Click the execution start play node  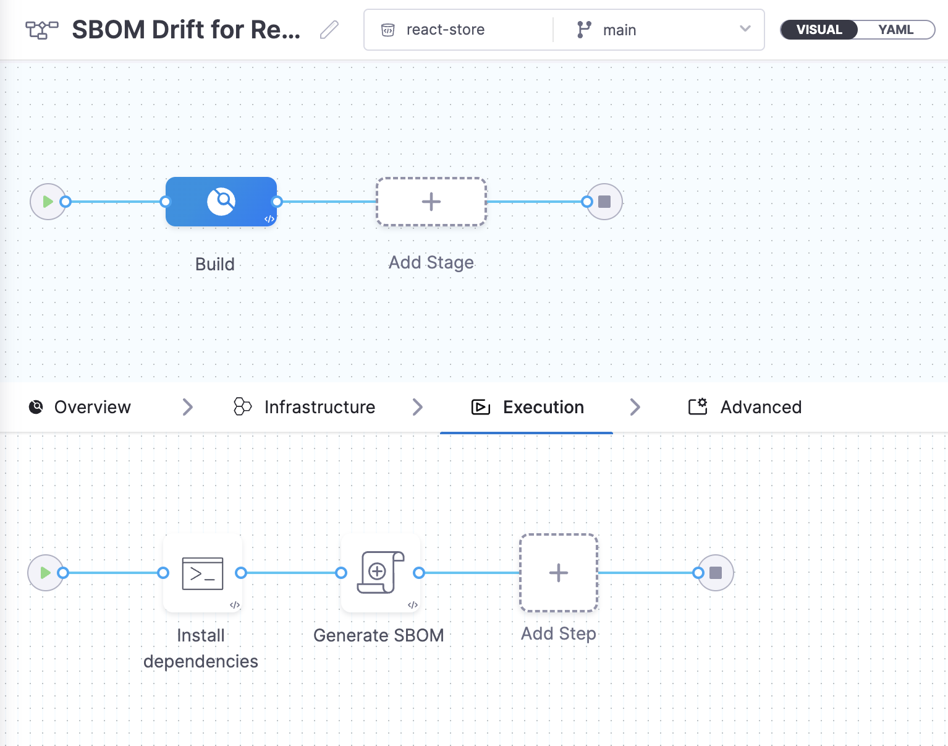point(45,573)
